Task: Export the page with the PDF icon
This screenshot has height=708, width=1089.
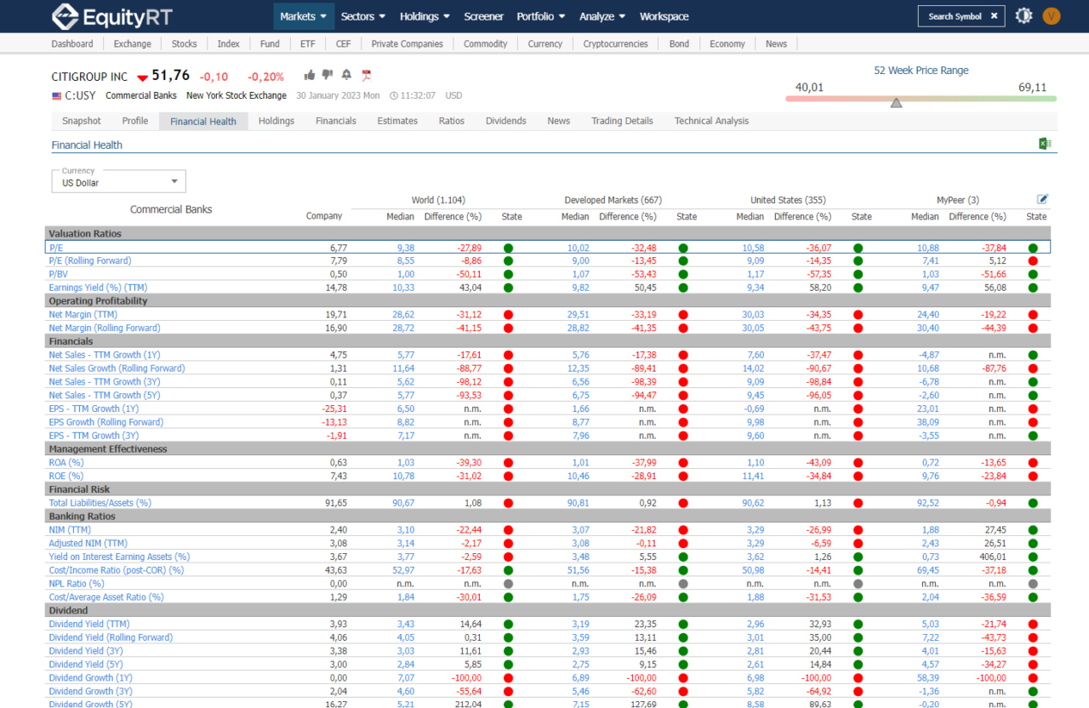Action: (x=367, y=75)
